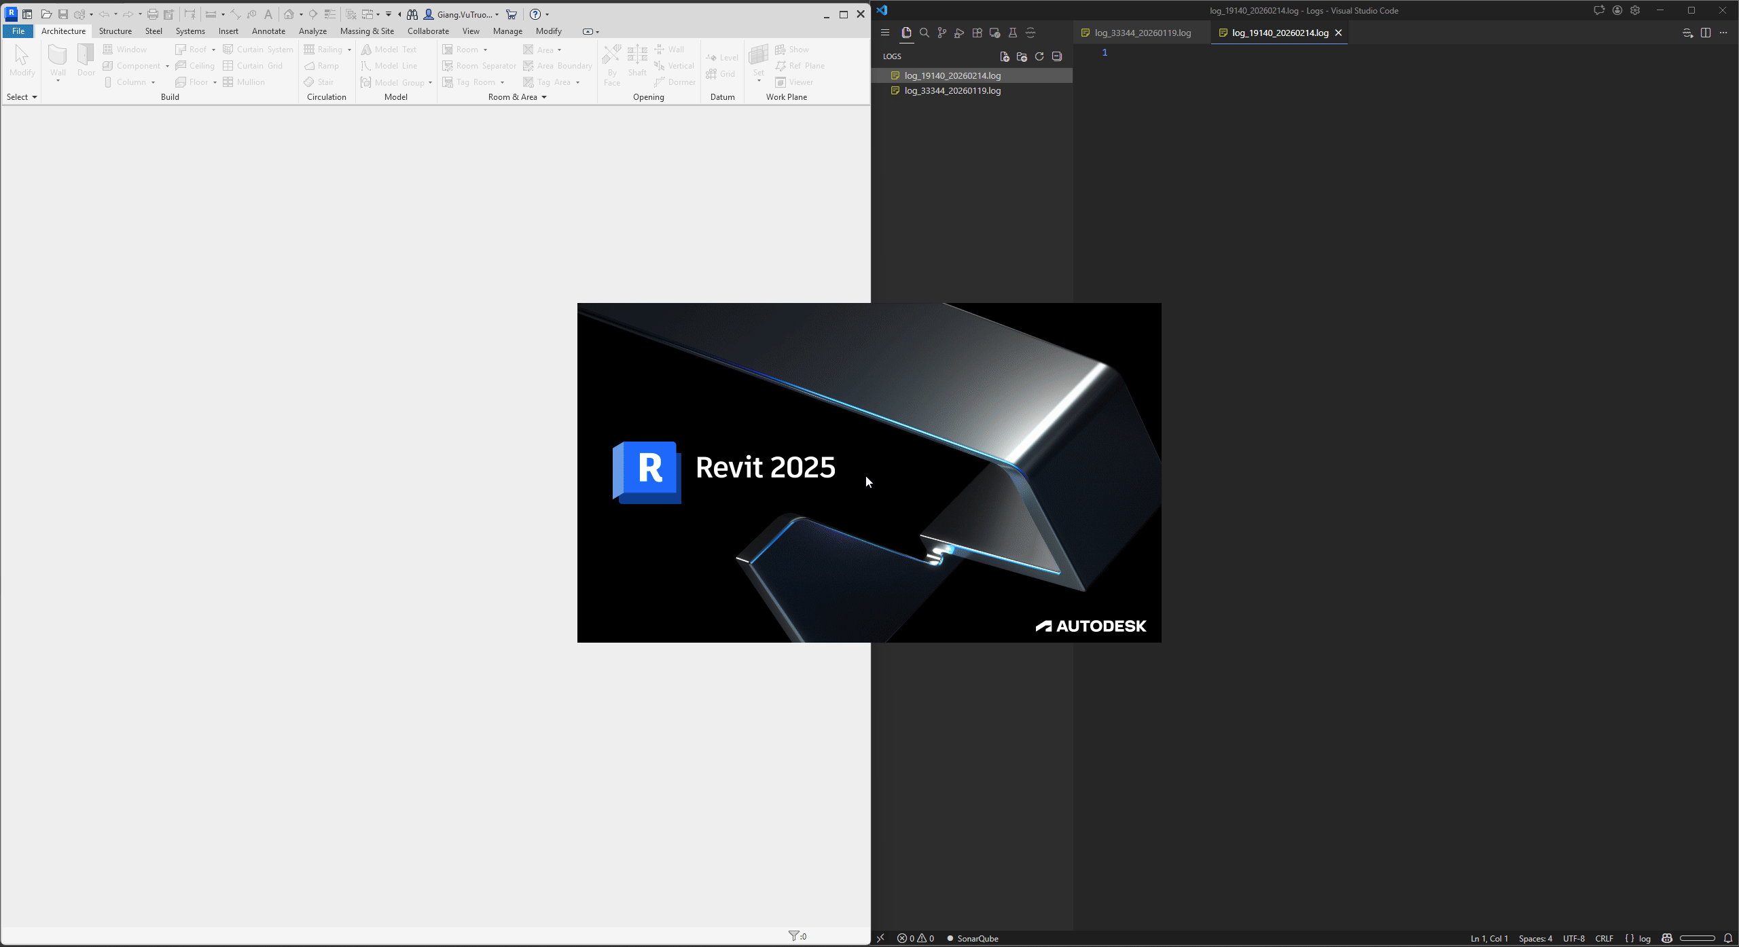Open the ribbon minimize options dropdown arrow
Image resolution: width=1739 pixels, height=947 pixels.
(598, 31)
